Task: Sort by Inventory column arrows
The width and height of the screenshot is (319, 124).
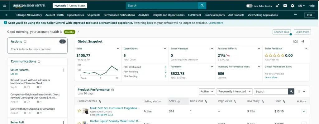Action: pos(263,101)
